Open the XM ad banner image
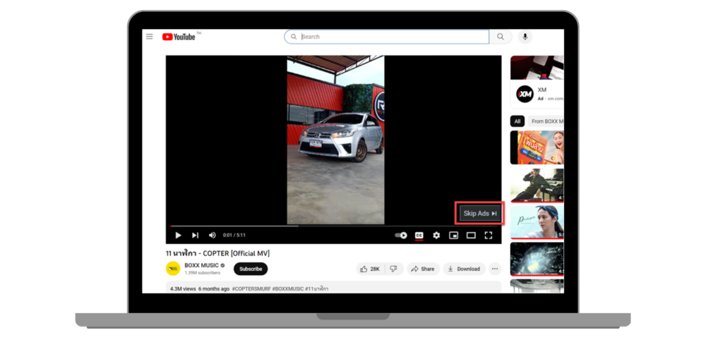Screen dimensions: 706x347 click(x=537, y=68)
